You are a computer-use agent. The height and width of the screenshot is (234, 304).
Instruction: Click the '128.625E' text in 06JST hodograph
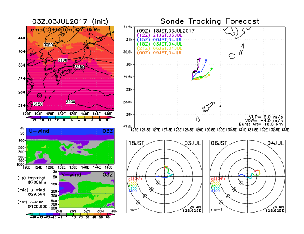pos(274,210)
